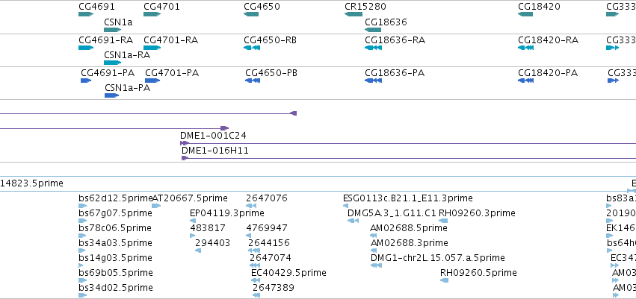This screenshot has height=299, width=636.
Task: Click the CG18420-PA protein label
Action: pos(548,73)
